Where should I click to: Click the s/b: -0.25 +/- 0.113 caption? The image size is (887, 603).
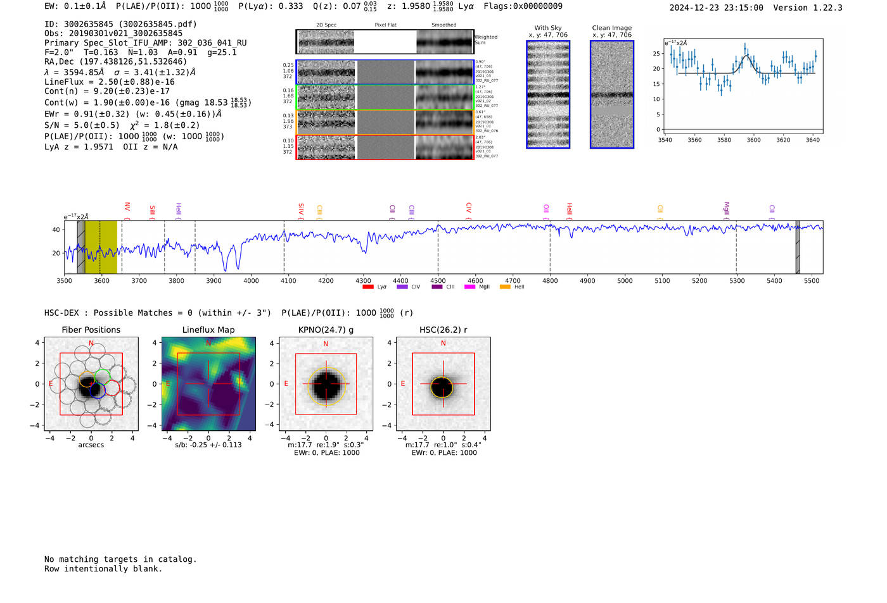click(x=208, y=445)
